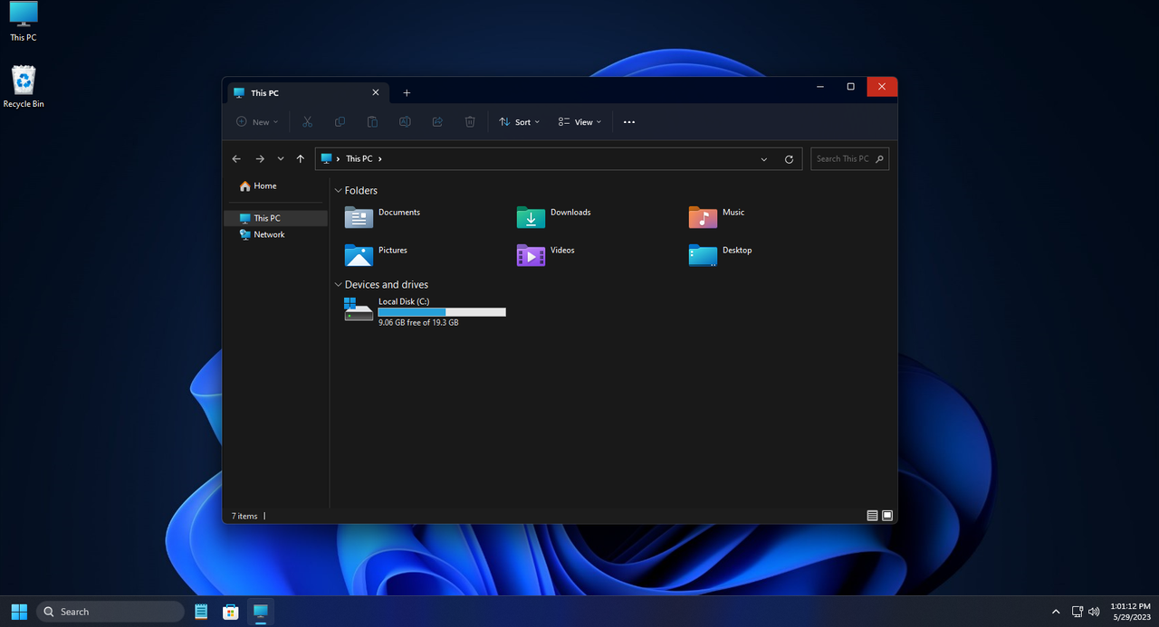Select the This PC tab

[306, 93]
